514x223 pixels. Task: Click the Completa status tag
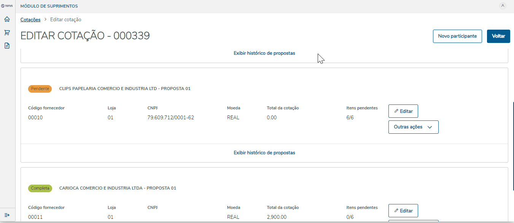tap(40, 188)
